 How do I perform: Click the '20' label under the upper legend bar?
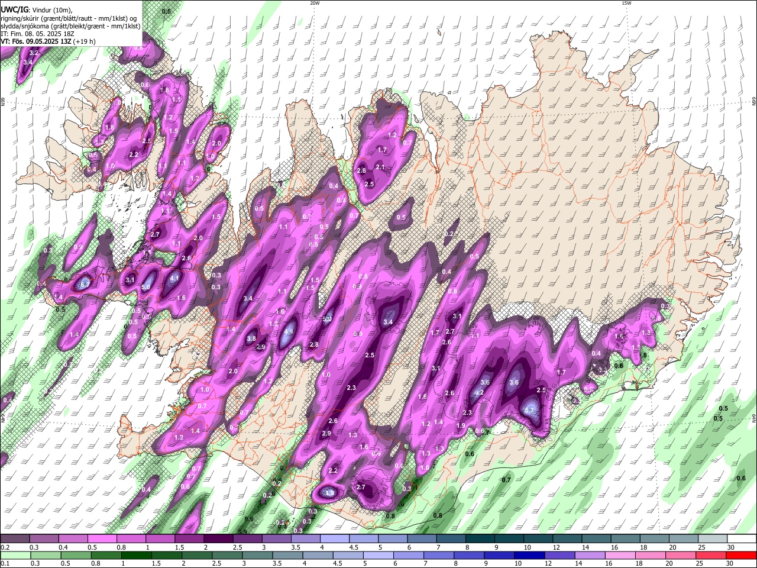click(672, 547)
